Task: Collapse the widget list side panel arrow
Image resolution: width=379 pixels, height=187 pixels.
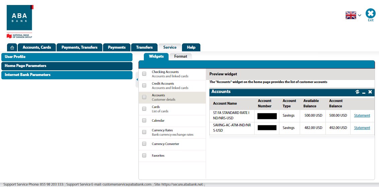Action: (137, 80)
